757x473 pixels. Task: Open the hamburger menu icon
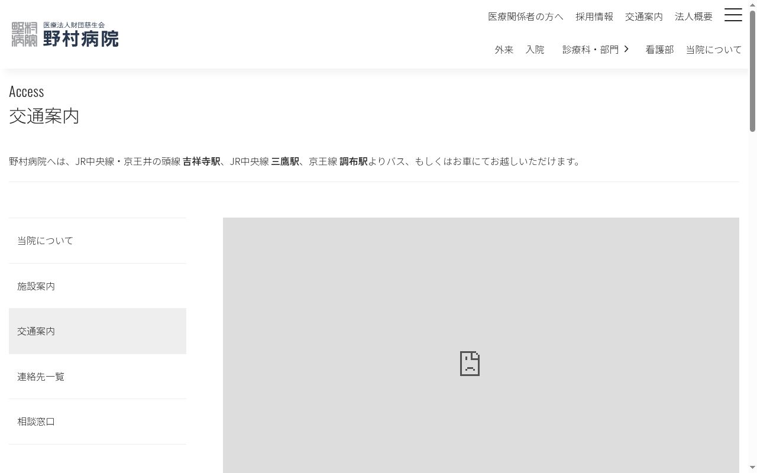(733, 15)
